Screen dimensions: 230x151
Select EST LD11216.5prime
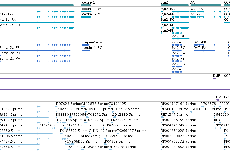coord(47,128)
